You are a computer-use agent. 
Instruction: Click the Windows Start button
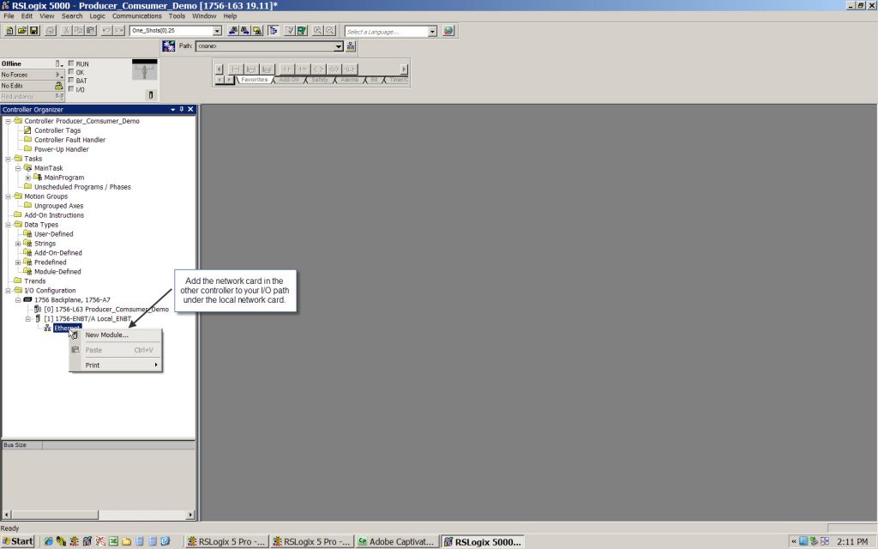[18, 541]
